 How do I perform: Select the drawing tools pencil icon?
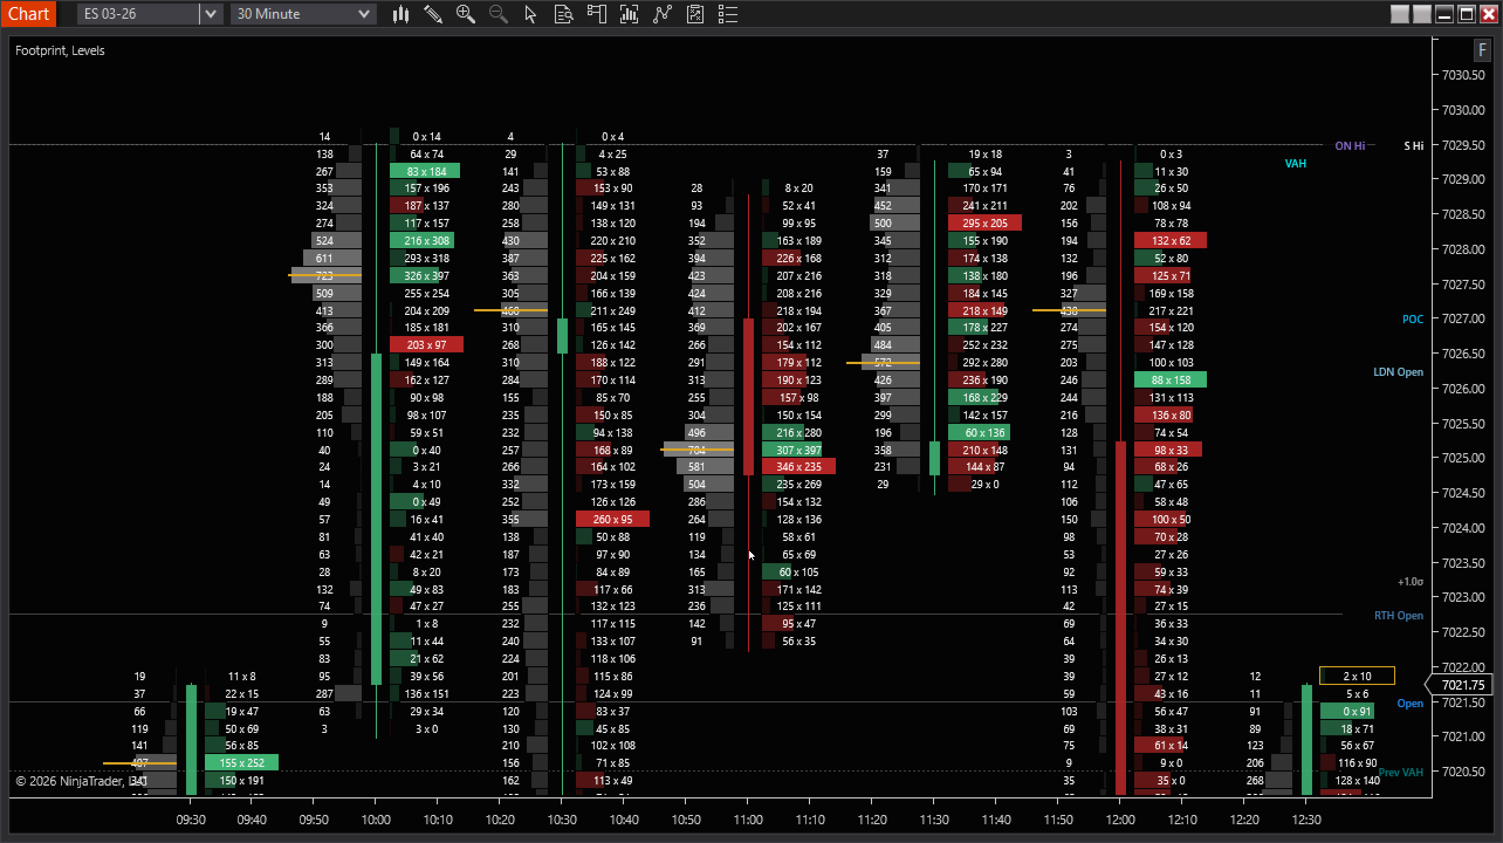[x=433, y=14]
